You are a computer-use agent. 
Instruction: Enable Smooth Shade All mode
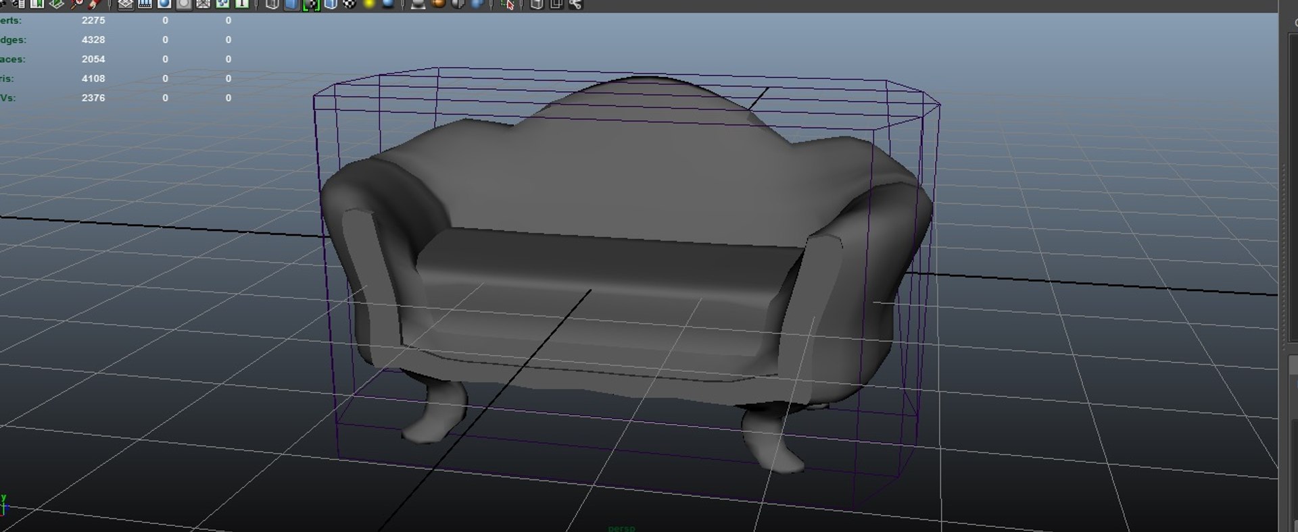(x=291, y=4)
